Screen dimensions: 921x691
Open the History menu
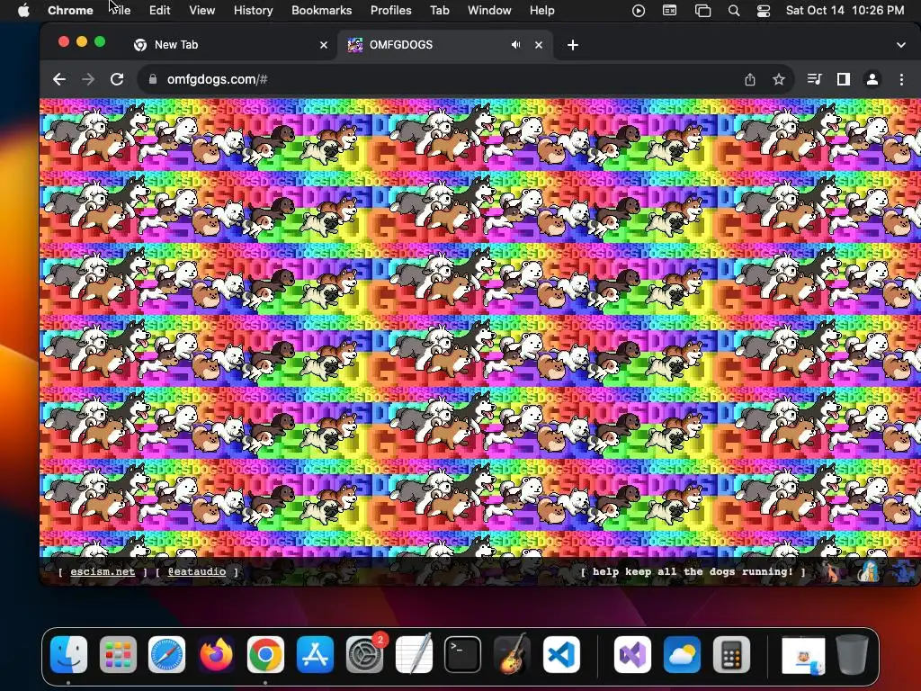tap(253, 10)
